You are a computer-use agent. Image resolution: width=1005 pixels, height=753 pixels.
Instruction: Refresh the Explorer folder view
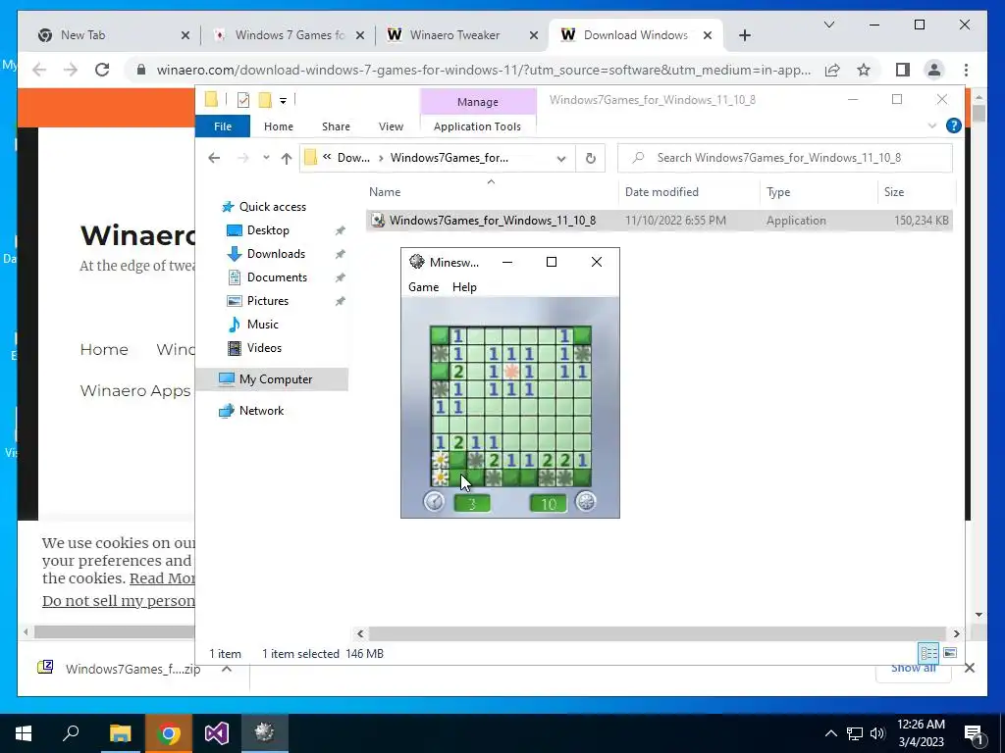(x=590, y=158)
